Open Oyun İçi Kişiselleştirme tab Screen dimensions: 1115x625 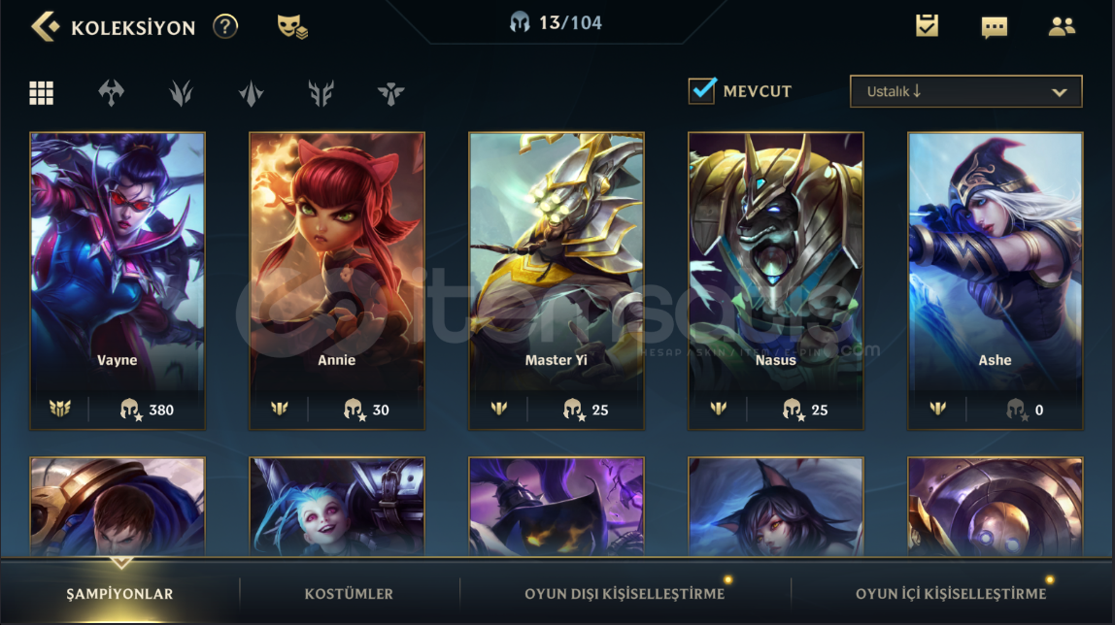[951, 593]
